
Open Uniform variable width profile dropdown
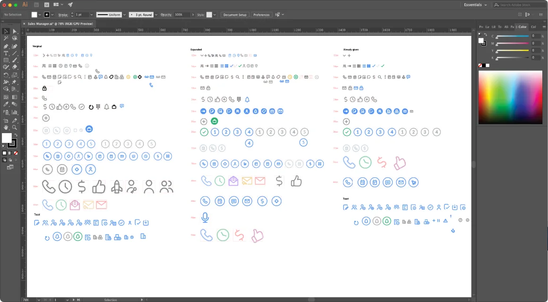pos(124,15)
